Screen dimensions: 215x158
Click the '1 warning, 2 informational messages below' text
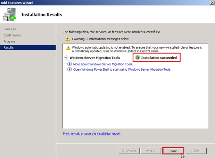100,39
